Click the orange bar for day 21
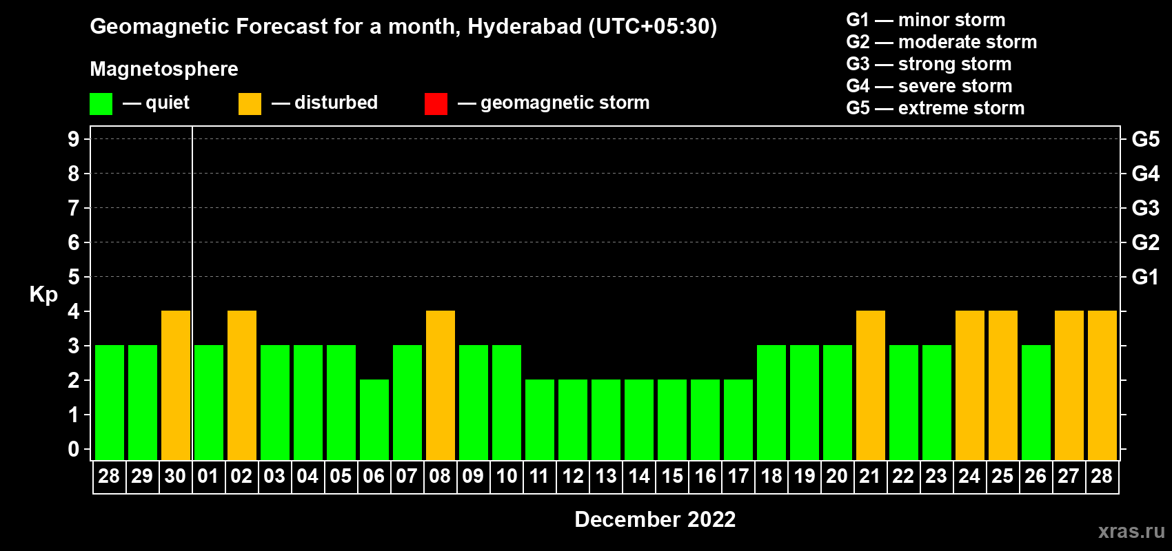1172x551 pixels. point(871,385)
